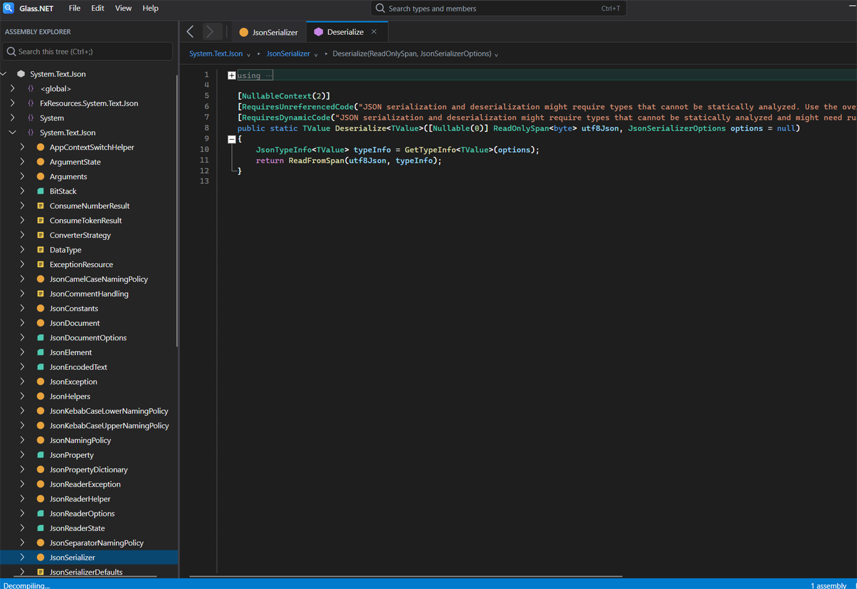
Task: Open the System.Text.Json breadcrumb dropdown arrow
Action: pyautogui.click(x=249, y=55)
